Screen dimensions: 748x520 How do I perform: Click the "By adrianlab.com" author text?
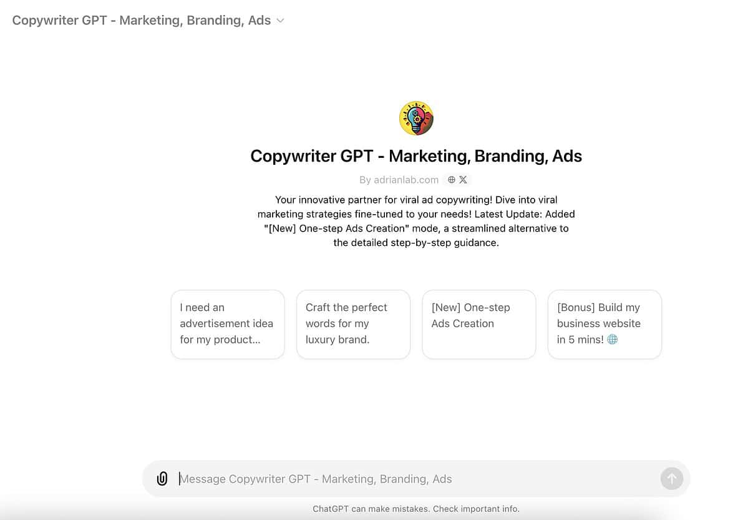point(399,180)
